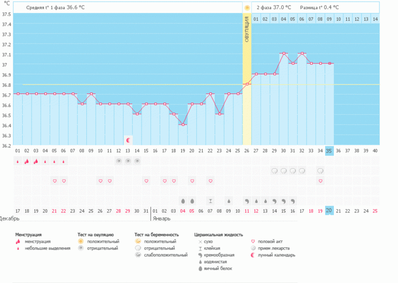
Task: Select the light discharge drop under cycle day 01
Action: click(18, 162)
